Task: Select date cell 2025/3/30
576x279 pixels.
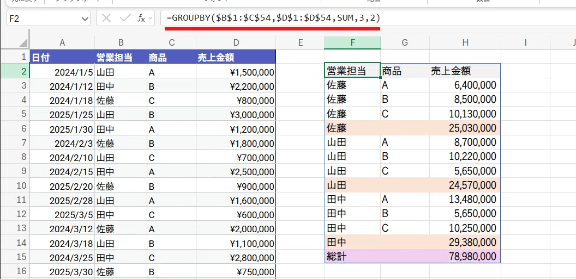Action: [62, 271]
